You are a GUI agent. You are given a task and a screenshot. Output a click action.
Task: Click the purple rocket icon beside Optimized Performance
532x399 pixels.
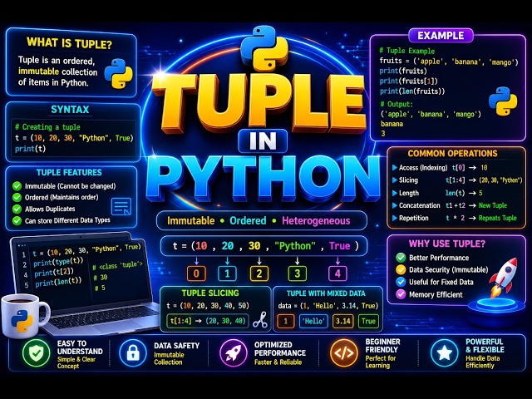(233, 353)
